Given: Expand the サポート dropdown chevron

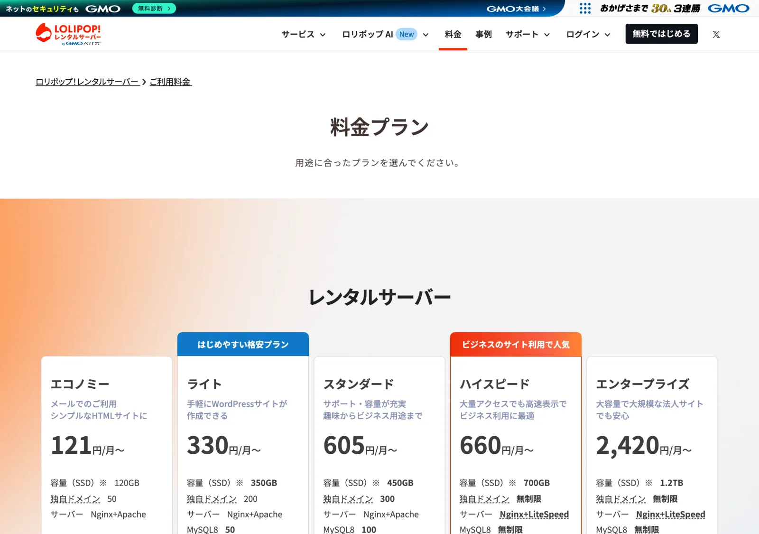Looking at the screenshot, I should pyautogui.click(x=546, y=35).
